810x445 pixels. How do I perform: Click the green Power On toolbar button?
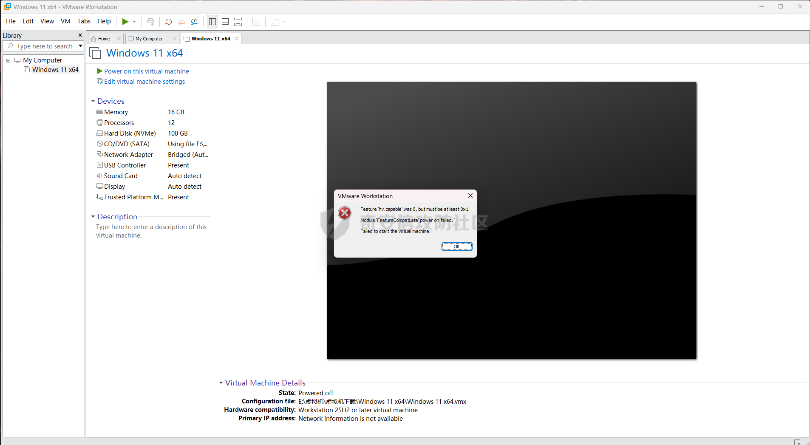[x=125, y=22]
